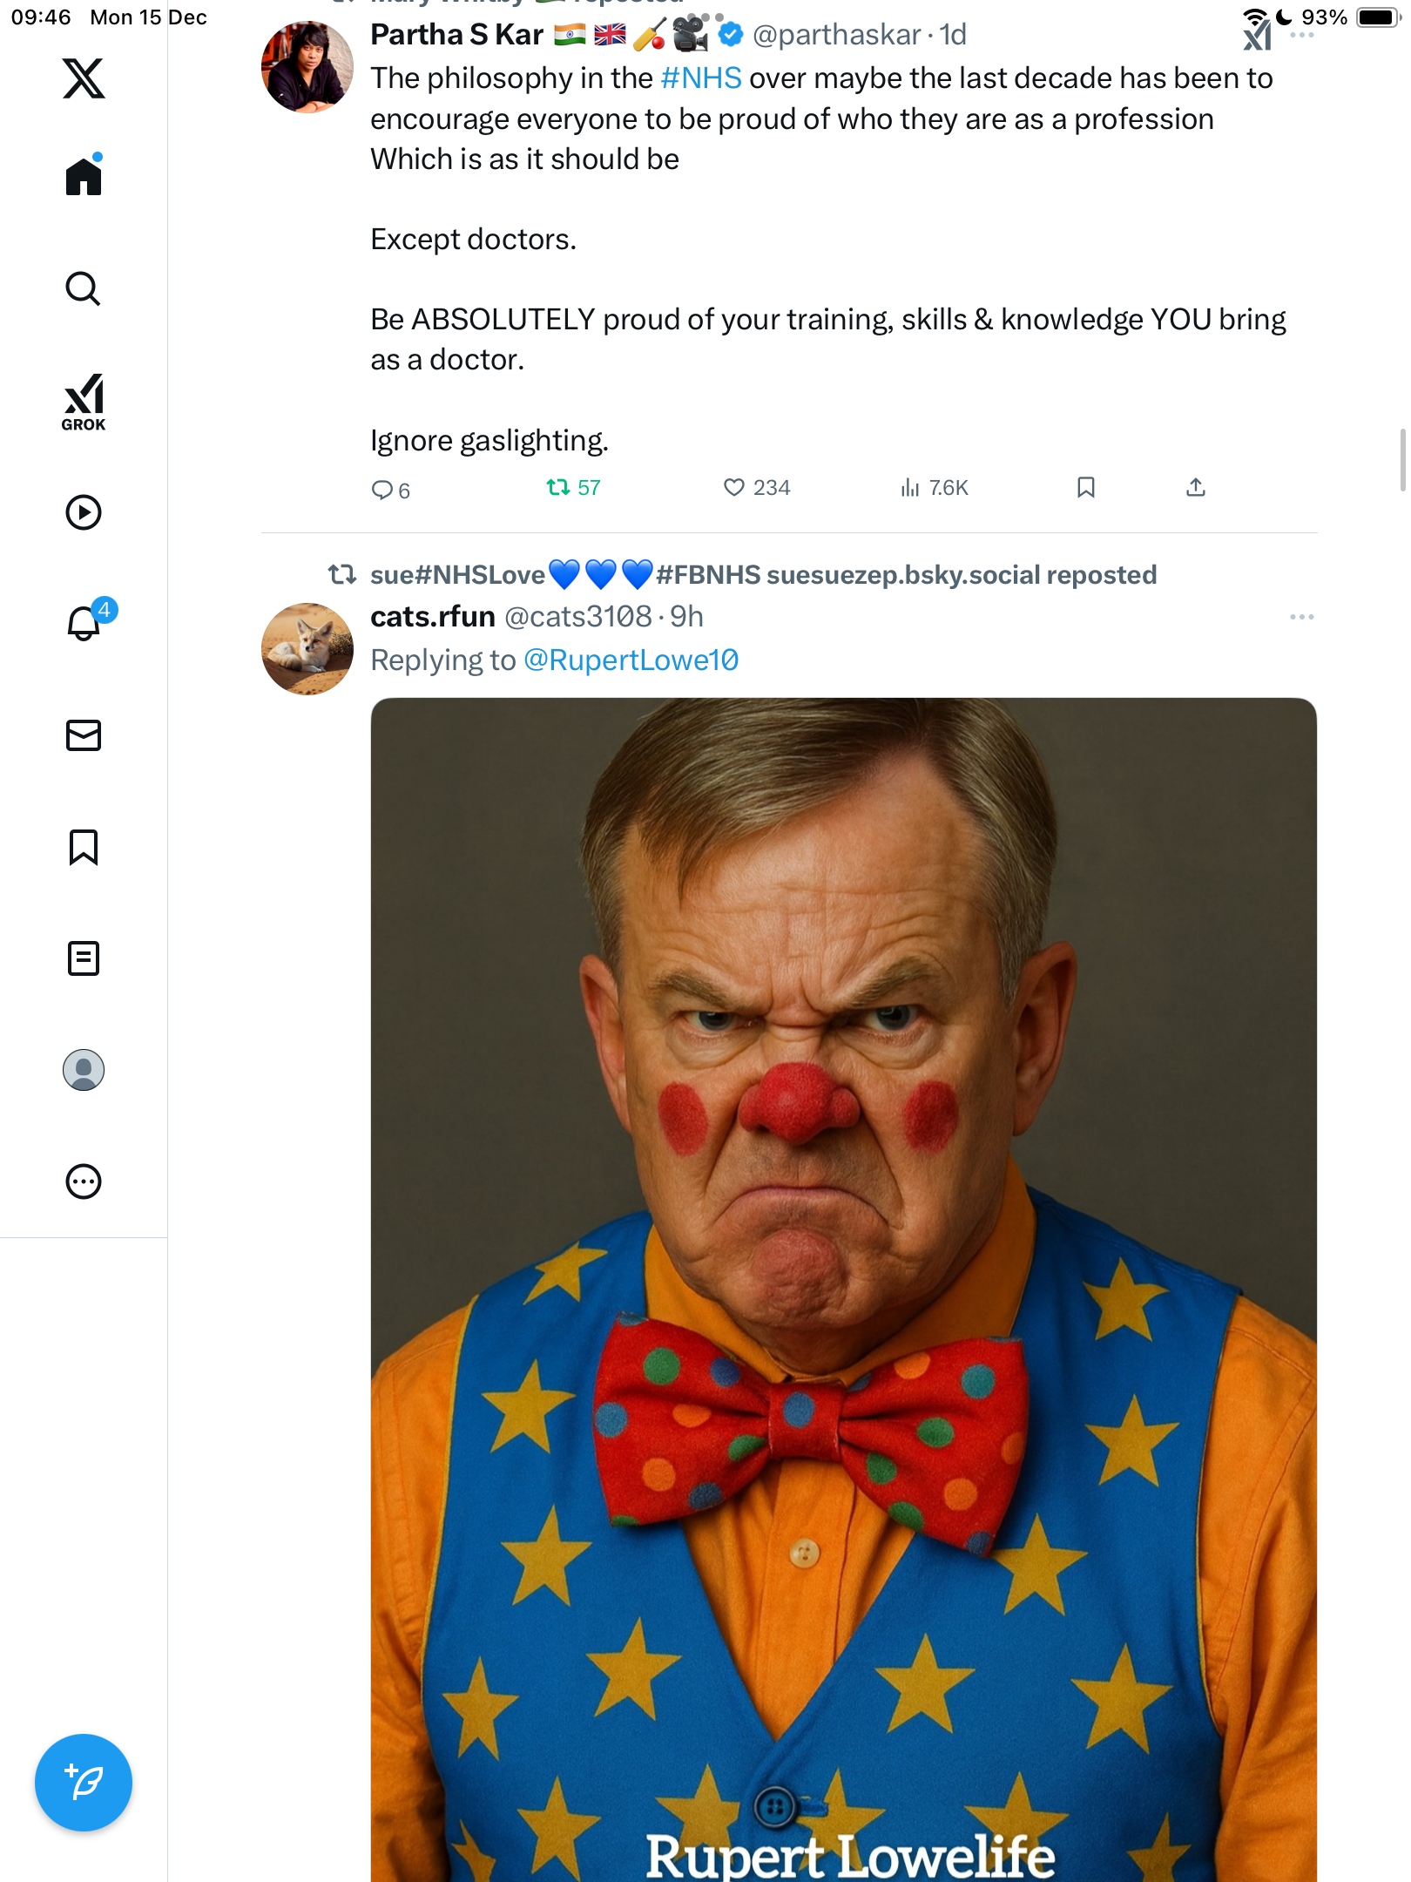Open the Video play tab icon
The width and height of the screenshot is (1411, 1882).
84,512
